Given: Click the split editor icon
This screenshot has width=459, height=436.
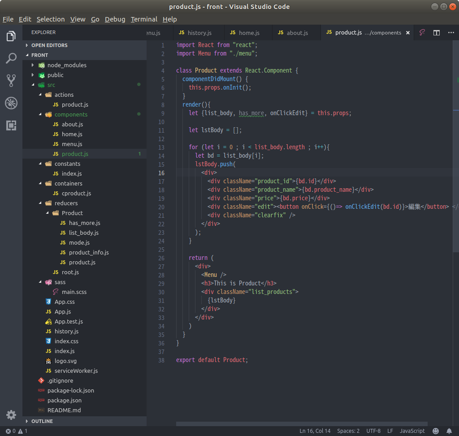Looking at the screenshot, I should point(436,33).
